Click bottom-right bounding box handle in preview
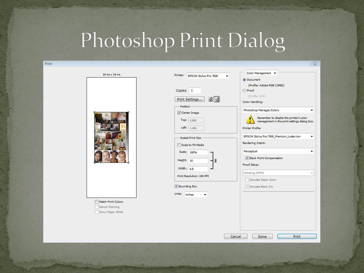 [x=129, y=163]
